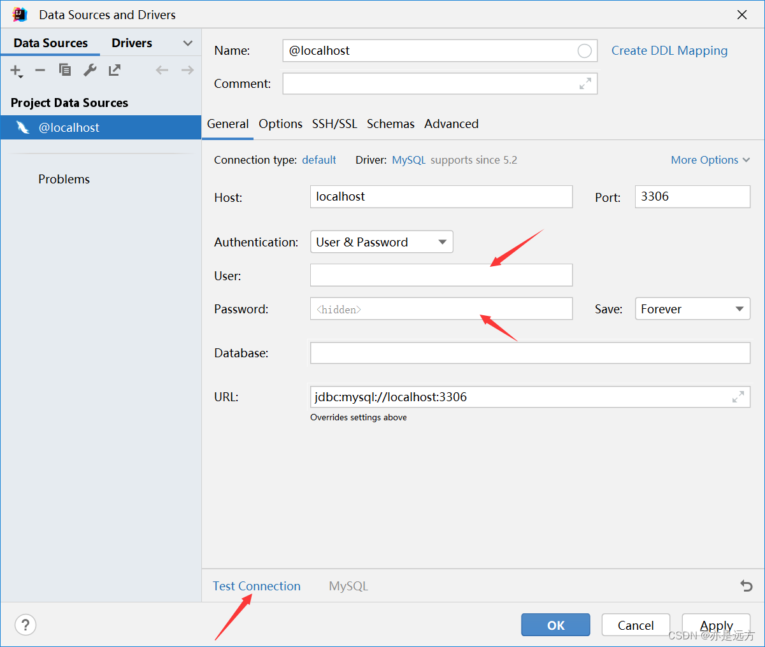Click Test Connection link
This screenshot has height=647, width=765.
(257, 586)
